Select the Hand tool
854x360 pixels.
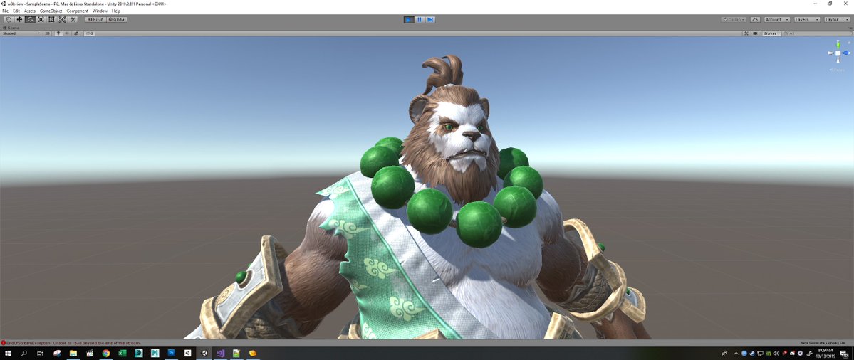coord(9,20)
